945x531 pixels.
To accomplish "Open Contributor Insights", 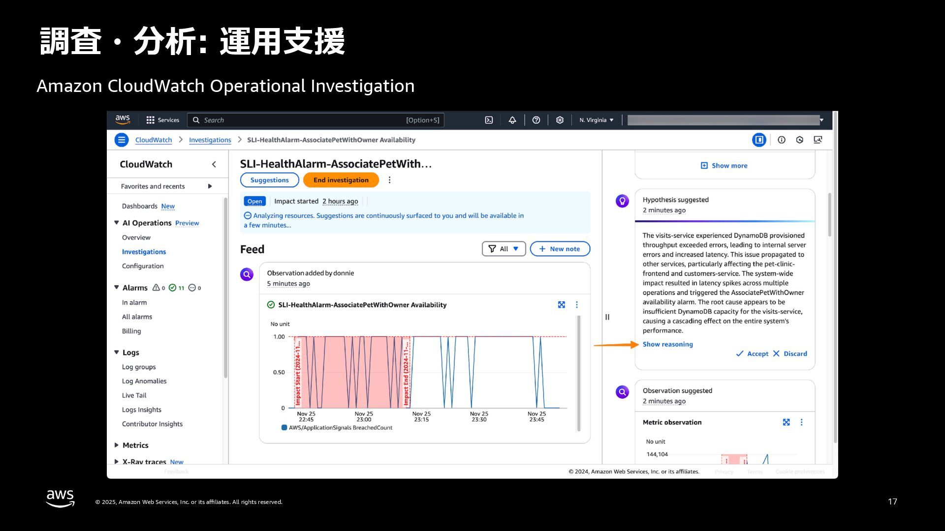I will pyautogui.click(x=152, y=424).
